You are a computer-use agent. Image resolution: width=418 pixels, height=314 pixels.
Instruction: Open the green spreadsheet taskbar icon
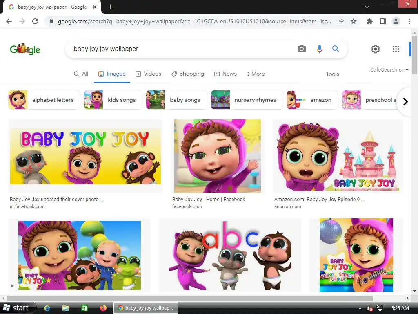coord(84,308)
